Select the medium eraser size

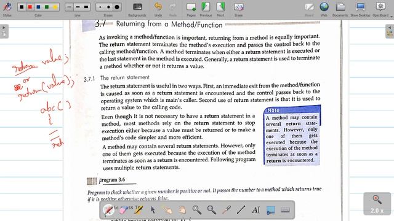(108, 7)
